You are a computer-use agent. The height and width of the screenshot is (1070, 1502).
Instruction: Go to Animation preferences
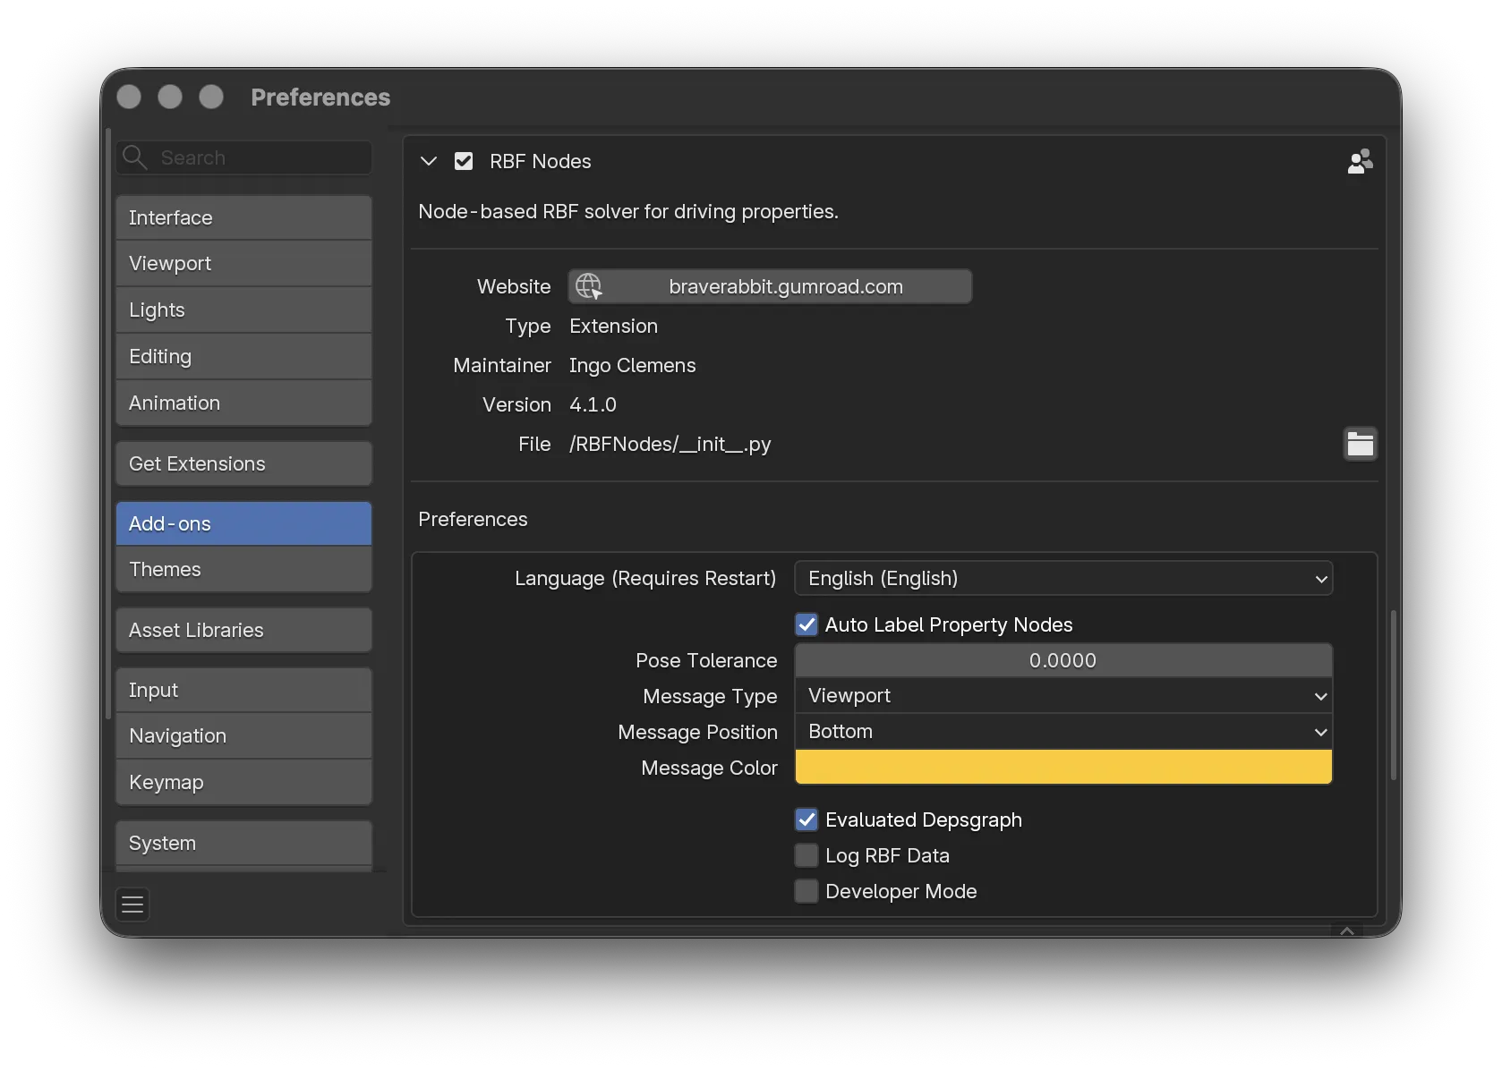click(x=243, y=403)
